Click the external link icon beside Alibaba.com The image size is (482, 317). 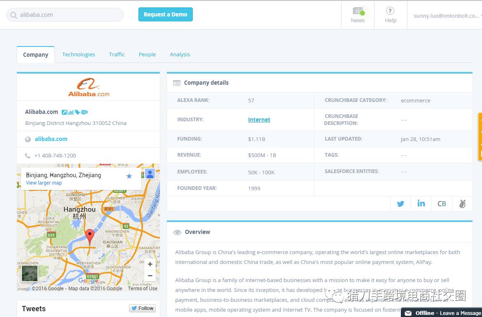point(64,112)
